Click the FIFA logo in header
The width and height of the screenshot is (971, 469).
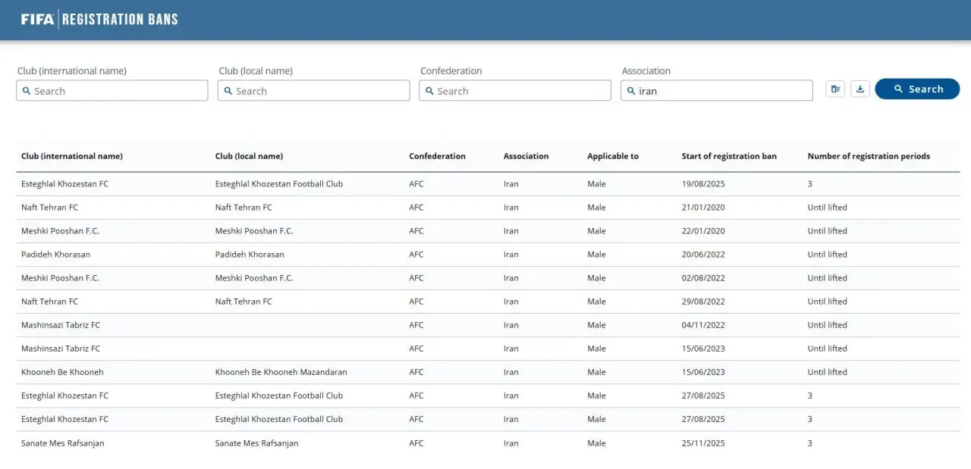tap(37, 19)
